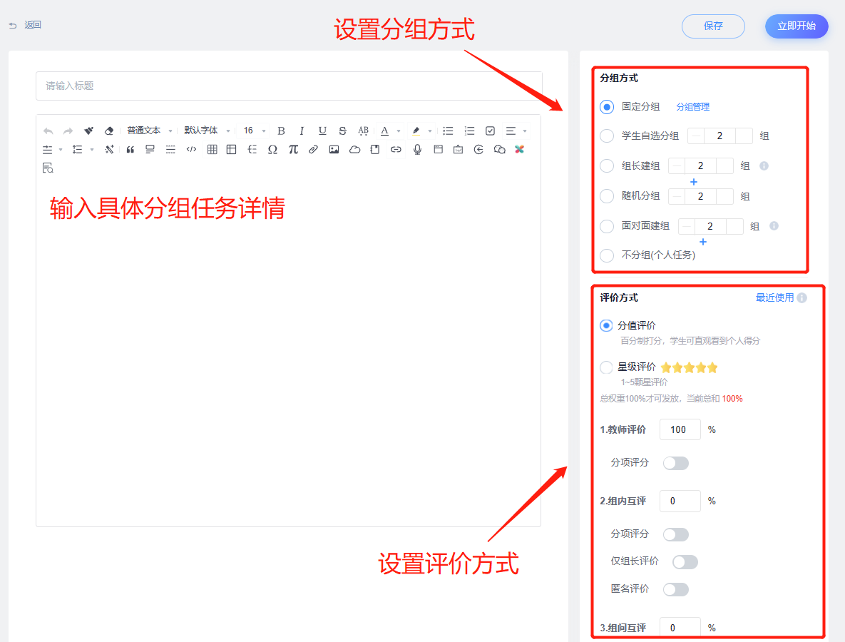This screenshot has height=642, width=845.
Task: Click the 组间互评 percentage field
Action: (680, 628)
